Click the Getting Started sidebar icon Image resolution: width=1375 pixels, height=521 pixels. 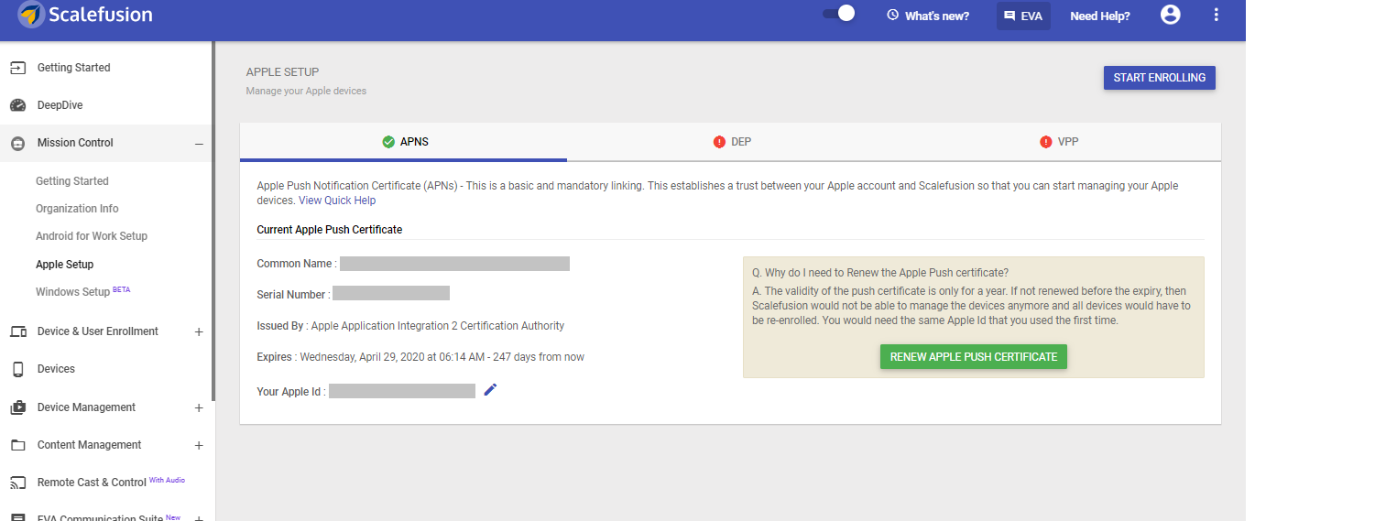[x=17, y=68]
